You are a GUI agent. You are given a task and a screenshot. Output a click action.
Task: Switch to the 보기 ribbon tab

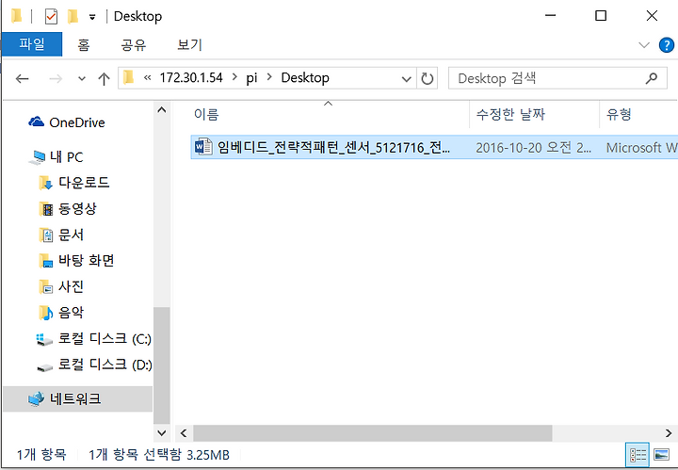click(189, 44)
